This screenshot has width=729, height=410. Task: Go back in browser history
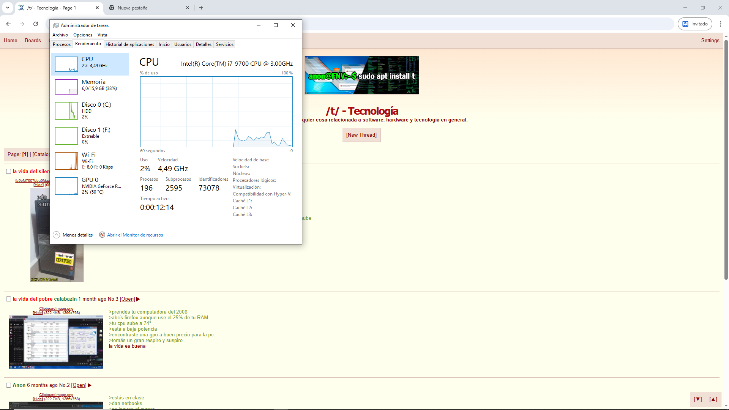point(8,24)
